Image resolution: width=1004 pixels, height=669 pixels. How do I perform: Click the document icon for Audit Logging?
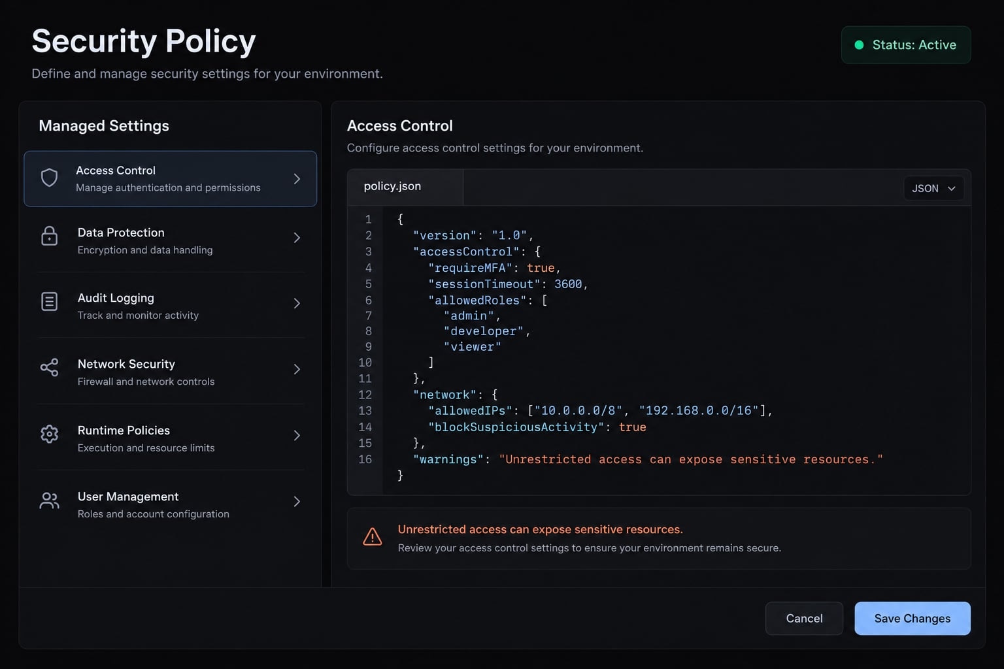[x=49, y=301]
